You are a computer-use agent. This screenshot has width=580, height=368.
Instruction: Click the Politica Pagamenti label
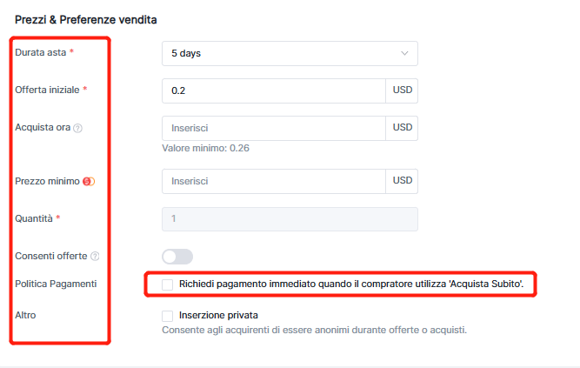click(x=56, y=284)
